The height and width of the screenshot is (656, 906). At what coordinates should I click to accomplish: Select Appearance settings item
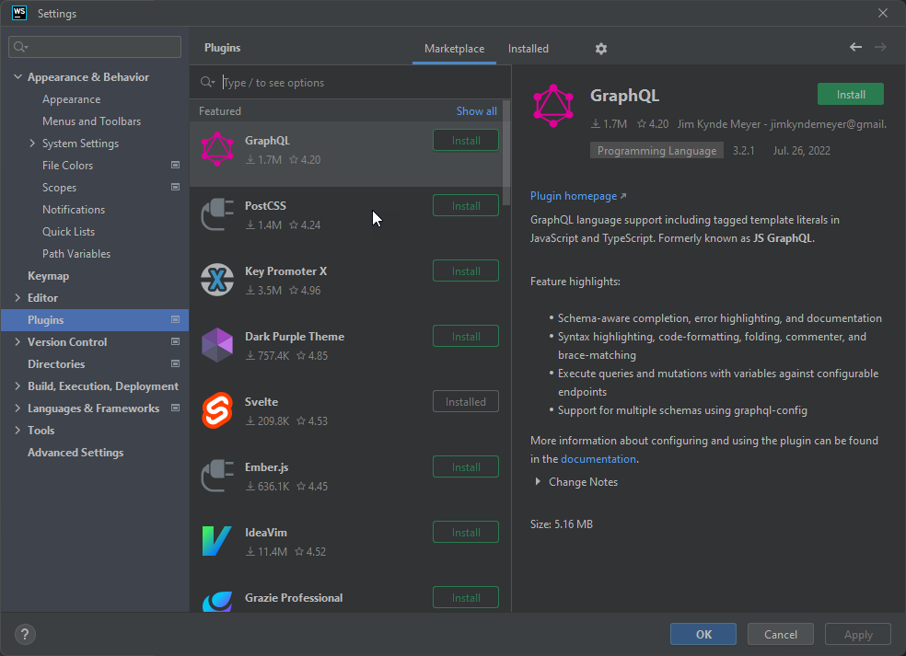(x=71, y=99)
